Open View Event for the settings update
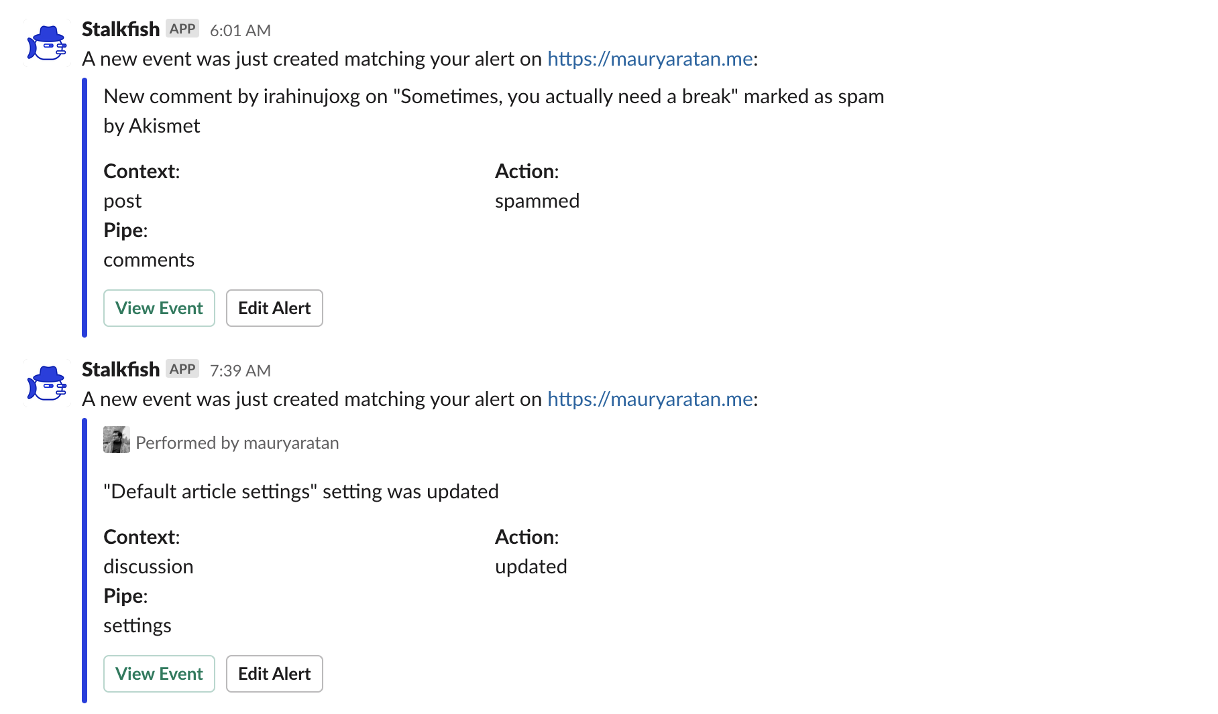This screenshot has height=714, width=1218. 159,674
